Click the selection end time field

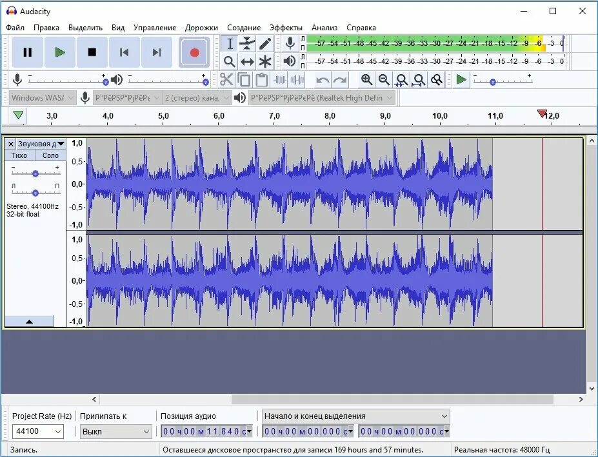(404, 431)
